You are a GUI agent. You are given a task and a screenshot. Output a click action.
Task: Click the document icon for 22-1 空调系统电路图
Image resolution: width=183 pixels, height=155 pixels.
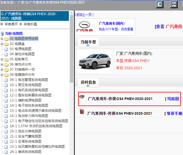pos(6,142)
